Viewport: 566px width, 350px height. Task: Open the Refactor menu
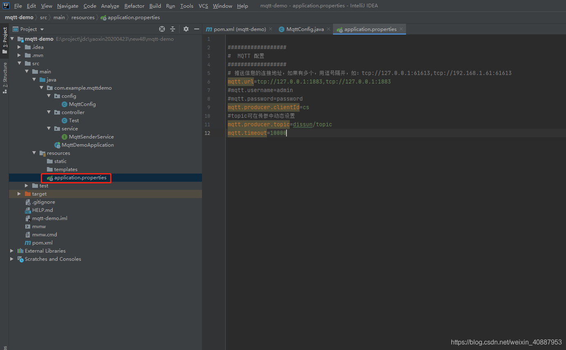pyautogui.click(x=134, y=6)
